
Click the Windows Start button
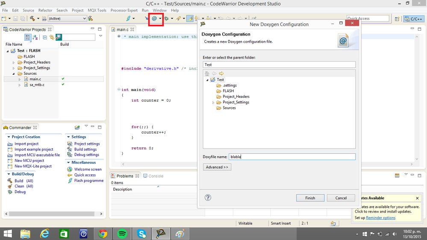click(8, 234)
